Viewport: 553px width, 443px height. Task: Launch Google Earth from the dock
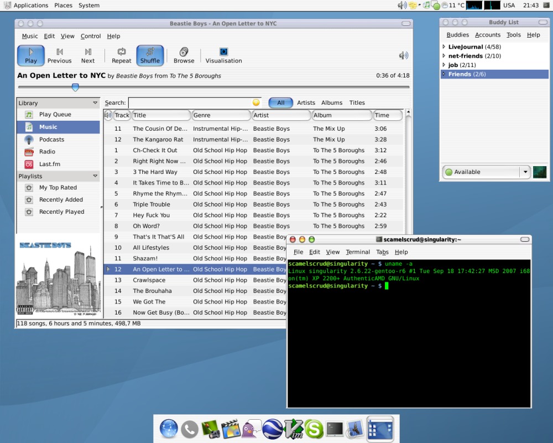273,429
